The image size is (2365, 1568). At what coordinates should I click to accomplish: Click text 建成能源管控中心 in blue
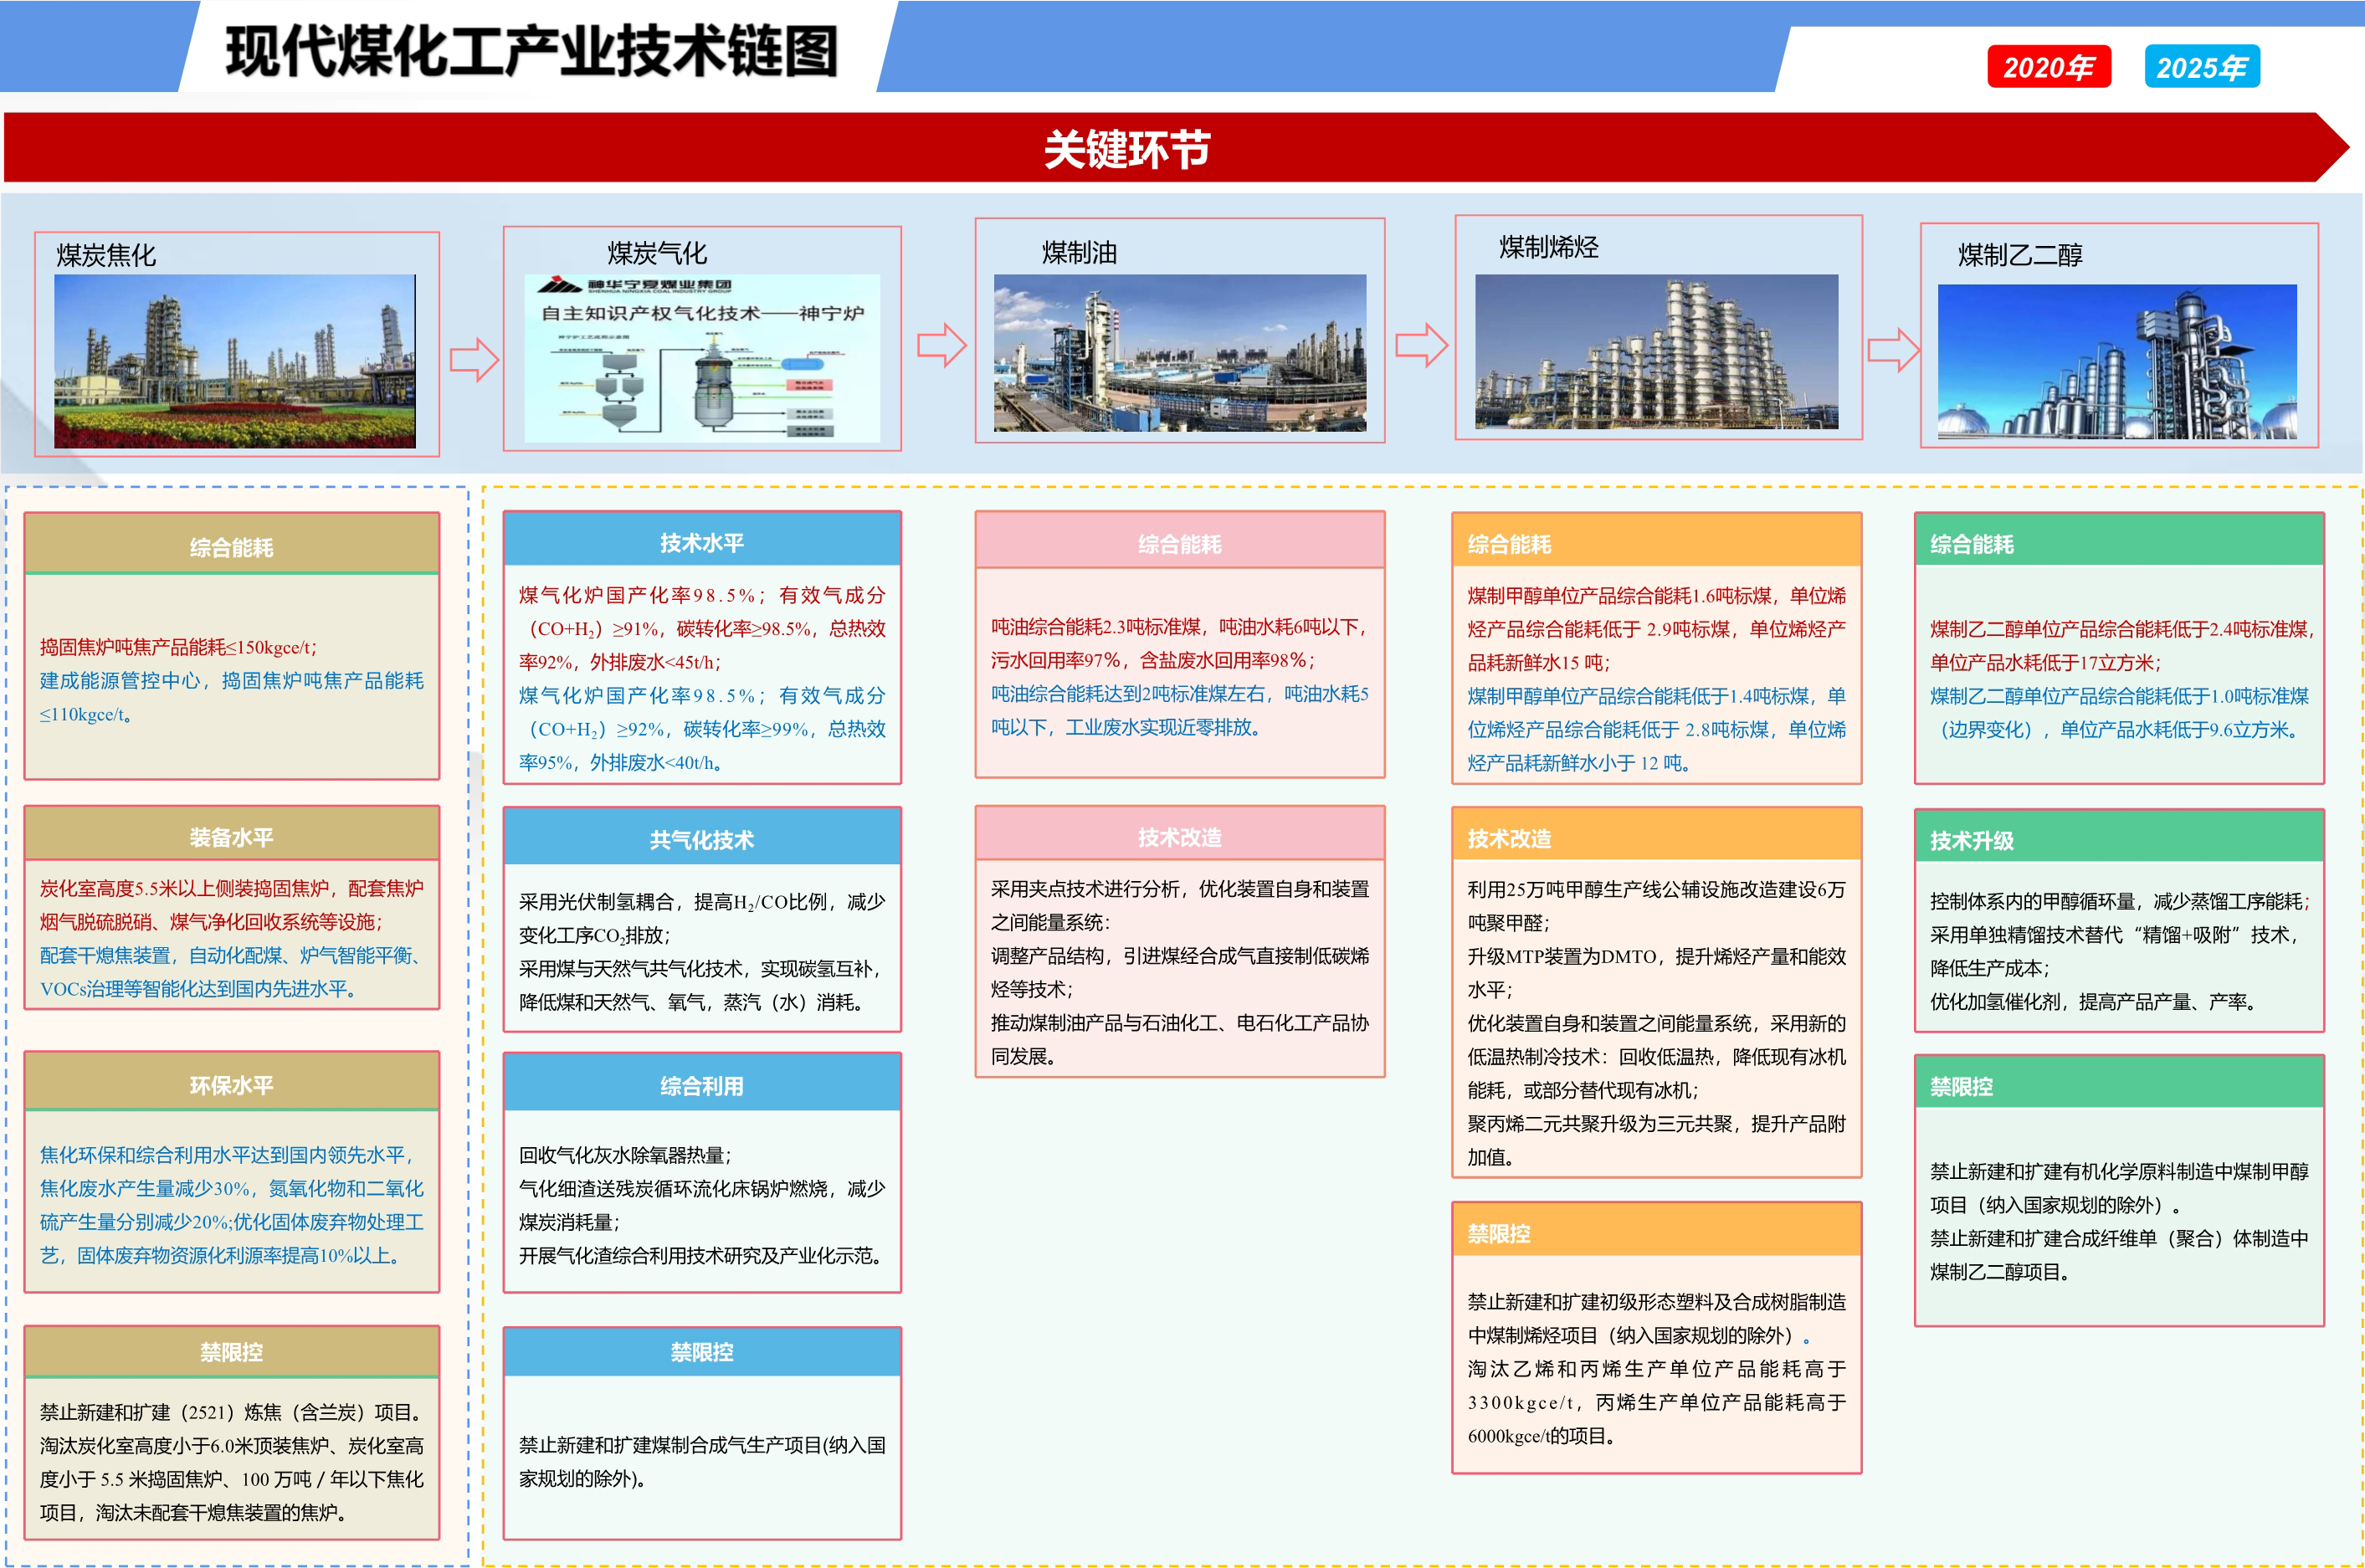(x=120, y=681)
